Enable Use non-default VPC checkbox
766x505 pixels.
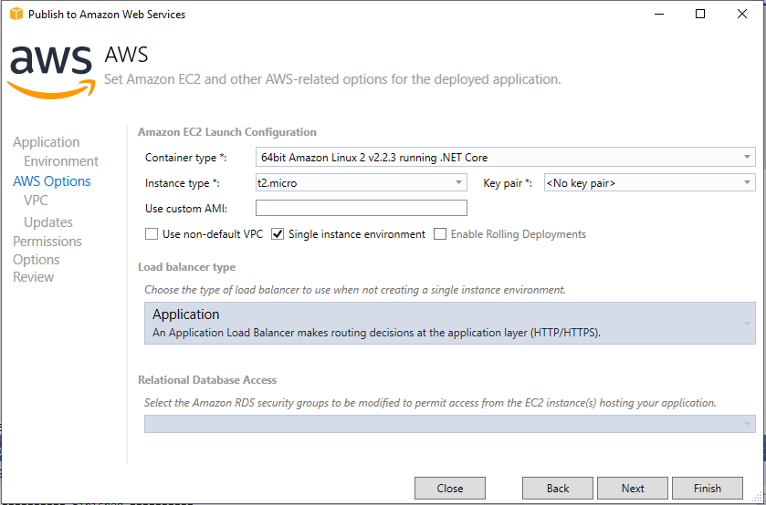pos(152,234)
